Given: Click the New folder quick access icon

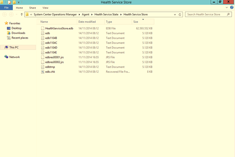Looking at the screenshot, I should pos(14,2).
